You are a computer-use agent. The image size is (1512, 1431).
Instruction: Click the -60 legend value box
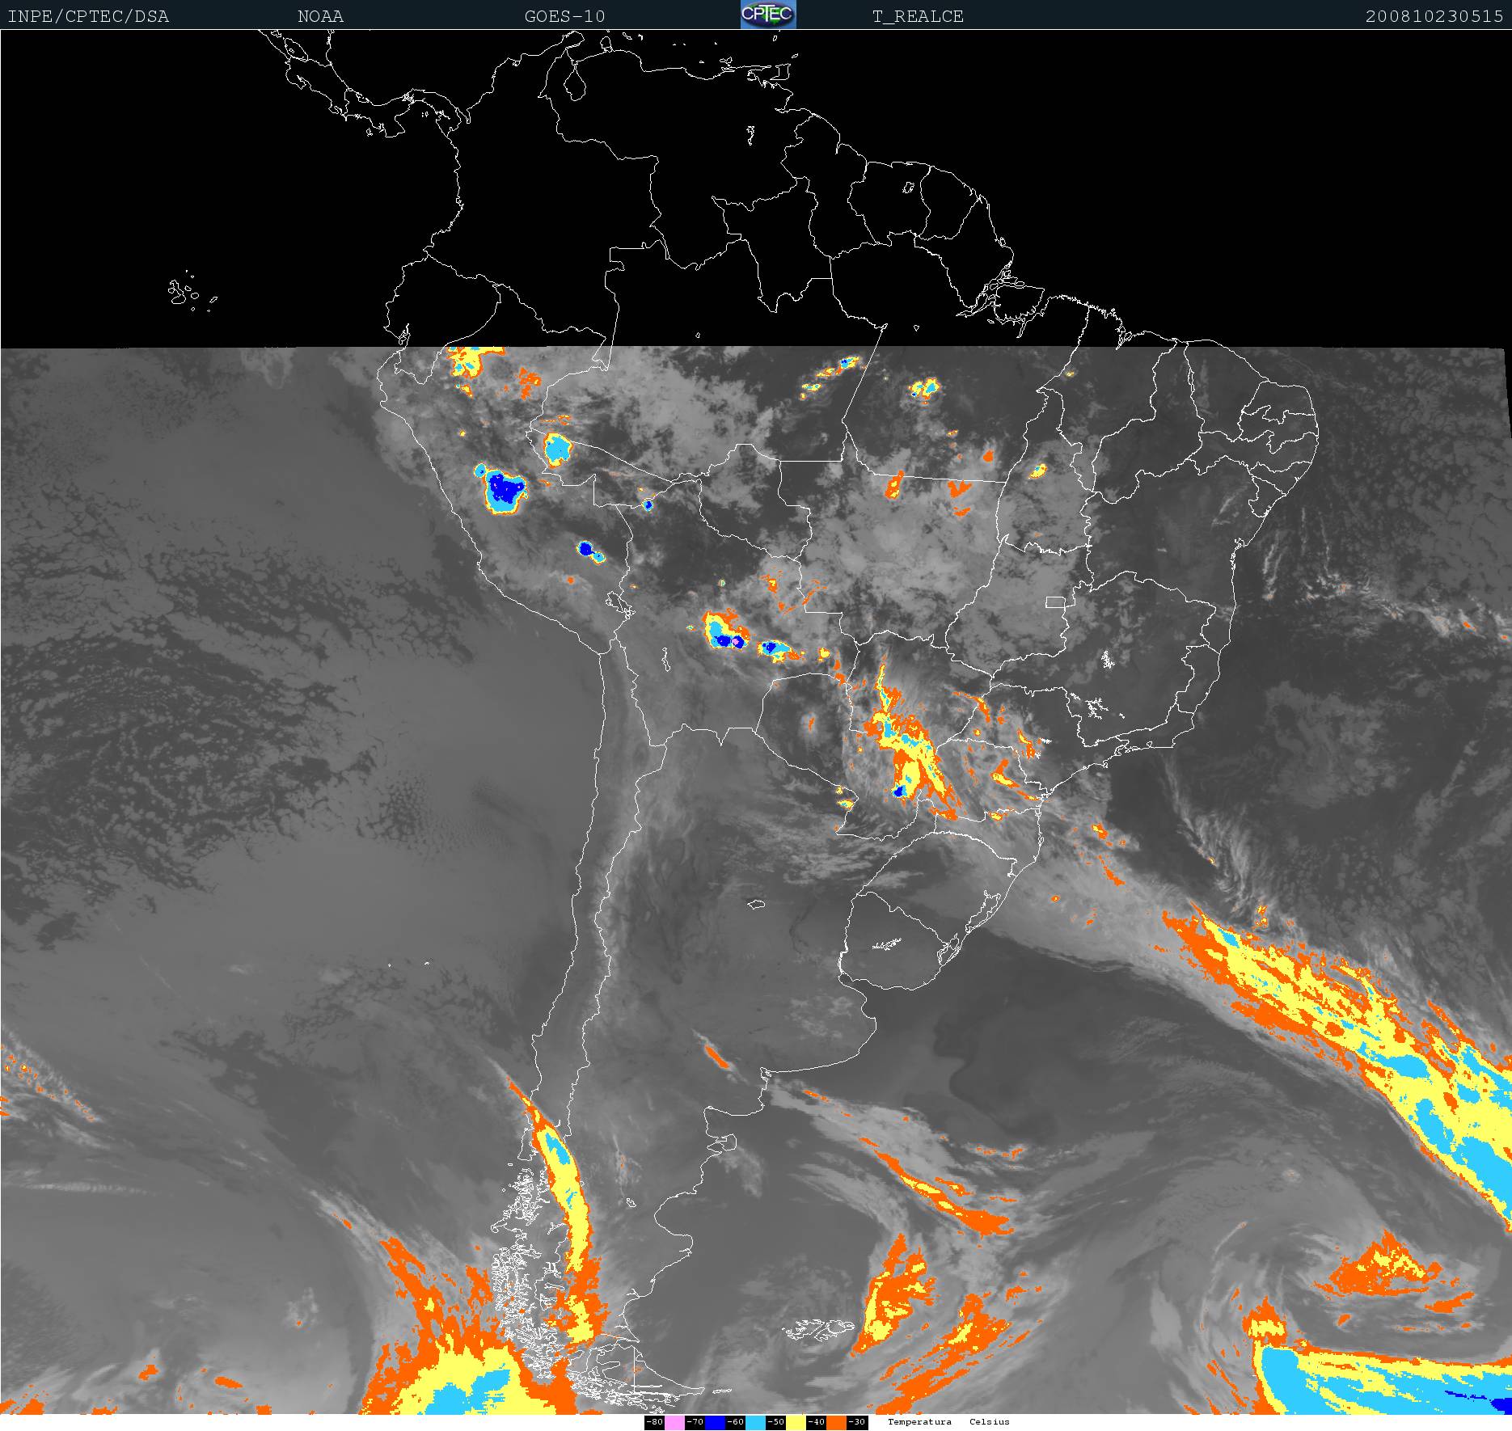(735, 1422)
